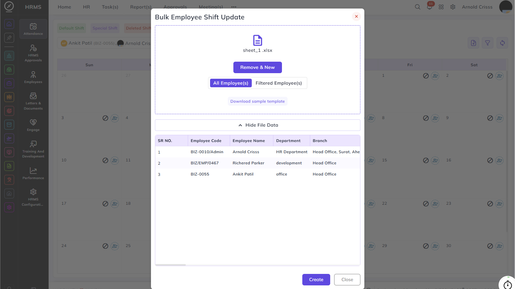Switch to the Default Shift tab
The image size is (515, 289).
(72, 28)
